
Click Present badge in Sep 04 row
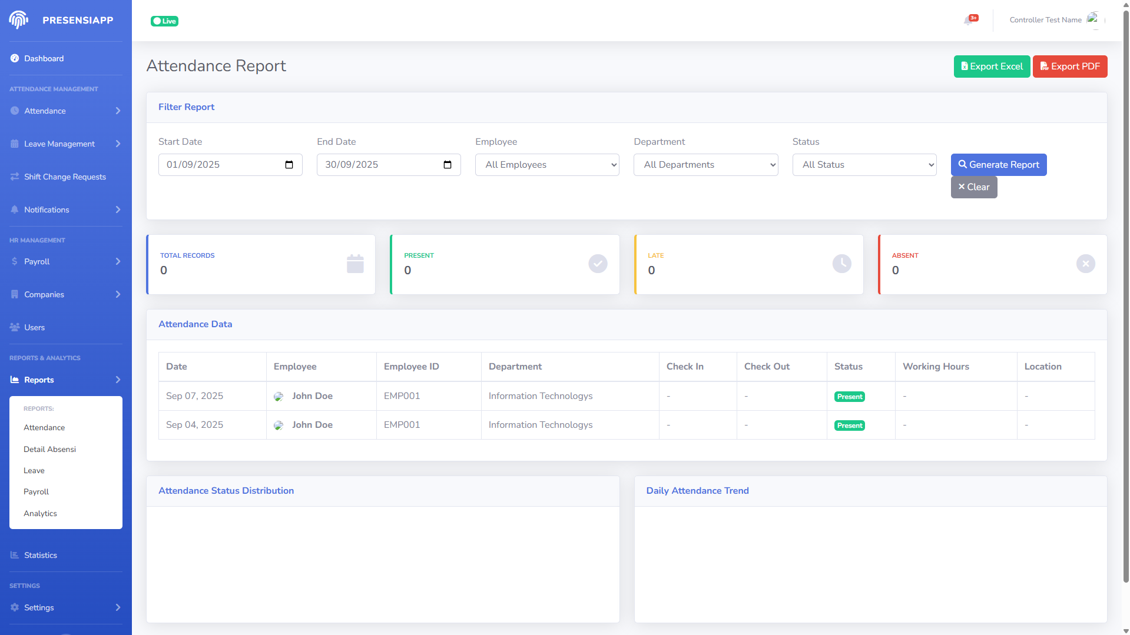tap(850, 425)
